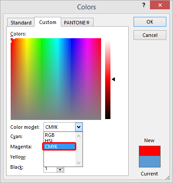Click the Cancel button

click(x=150, y=35)
